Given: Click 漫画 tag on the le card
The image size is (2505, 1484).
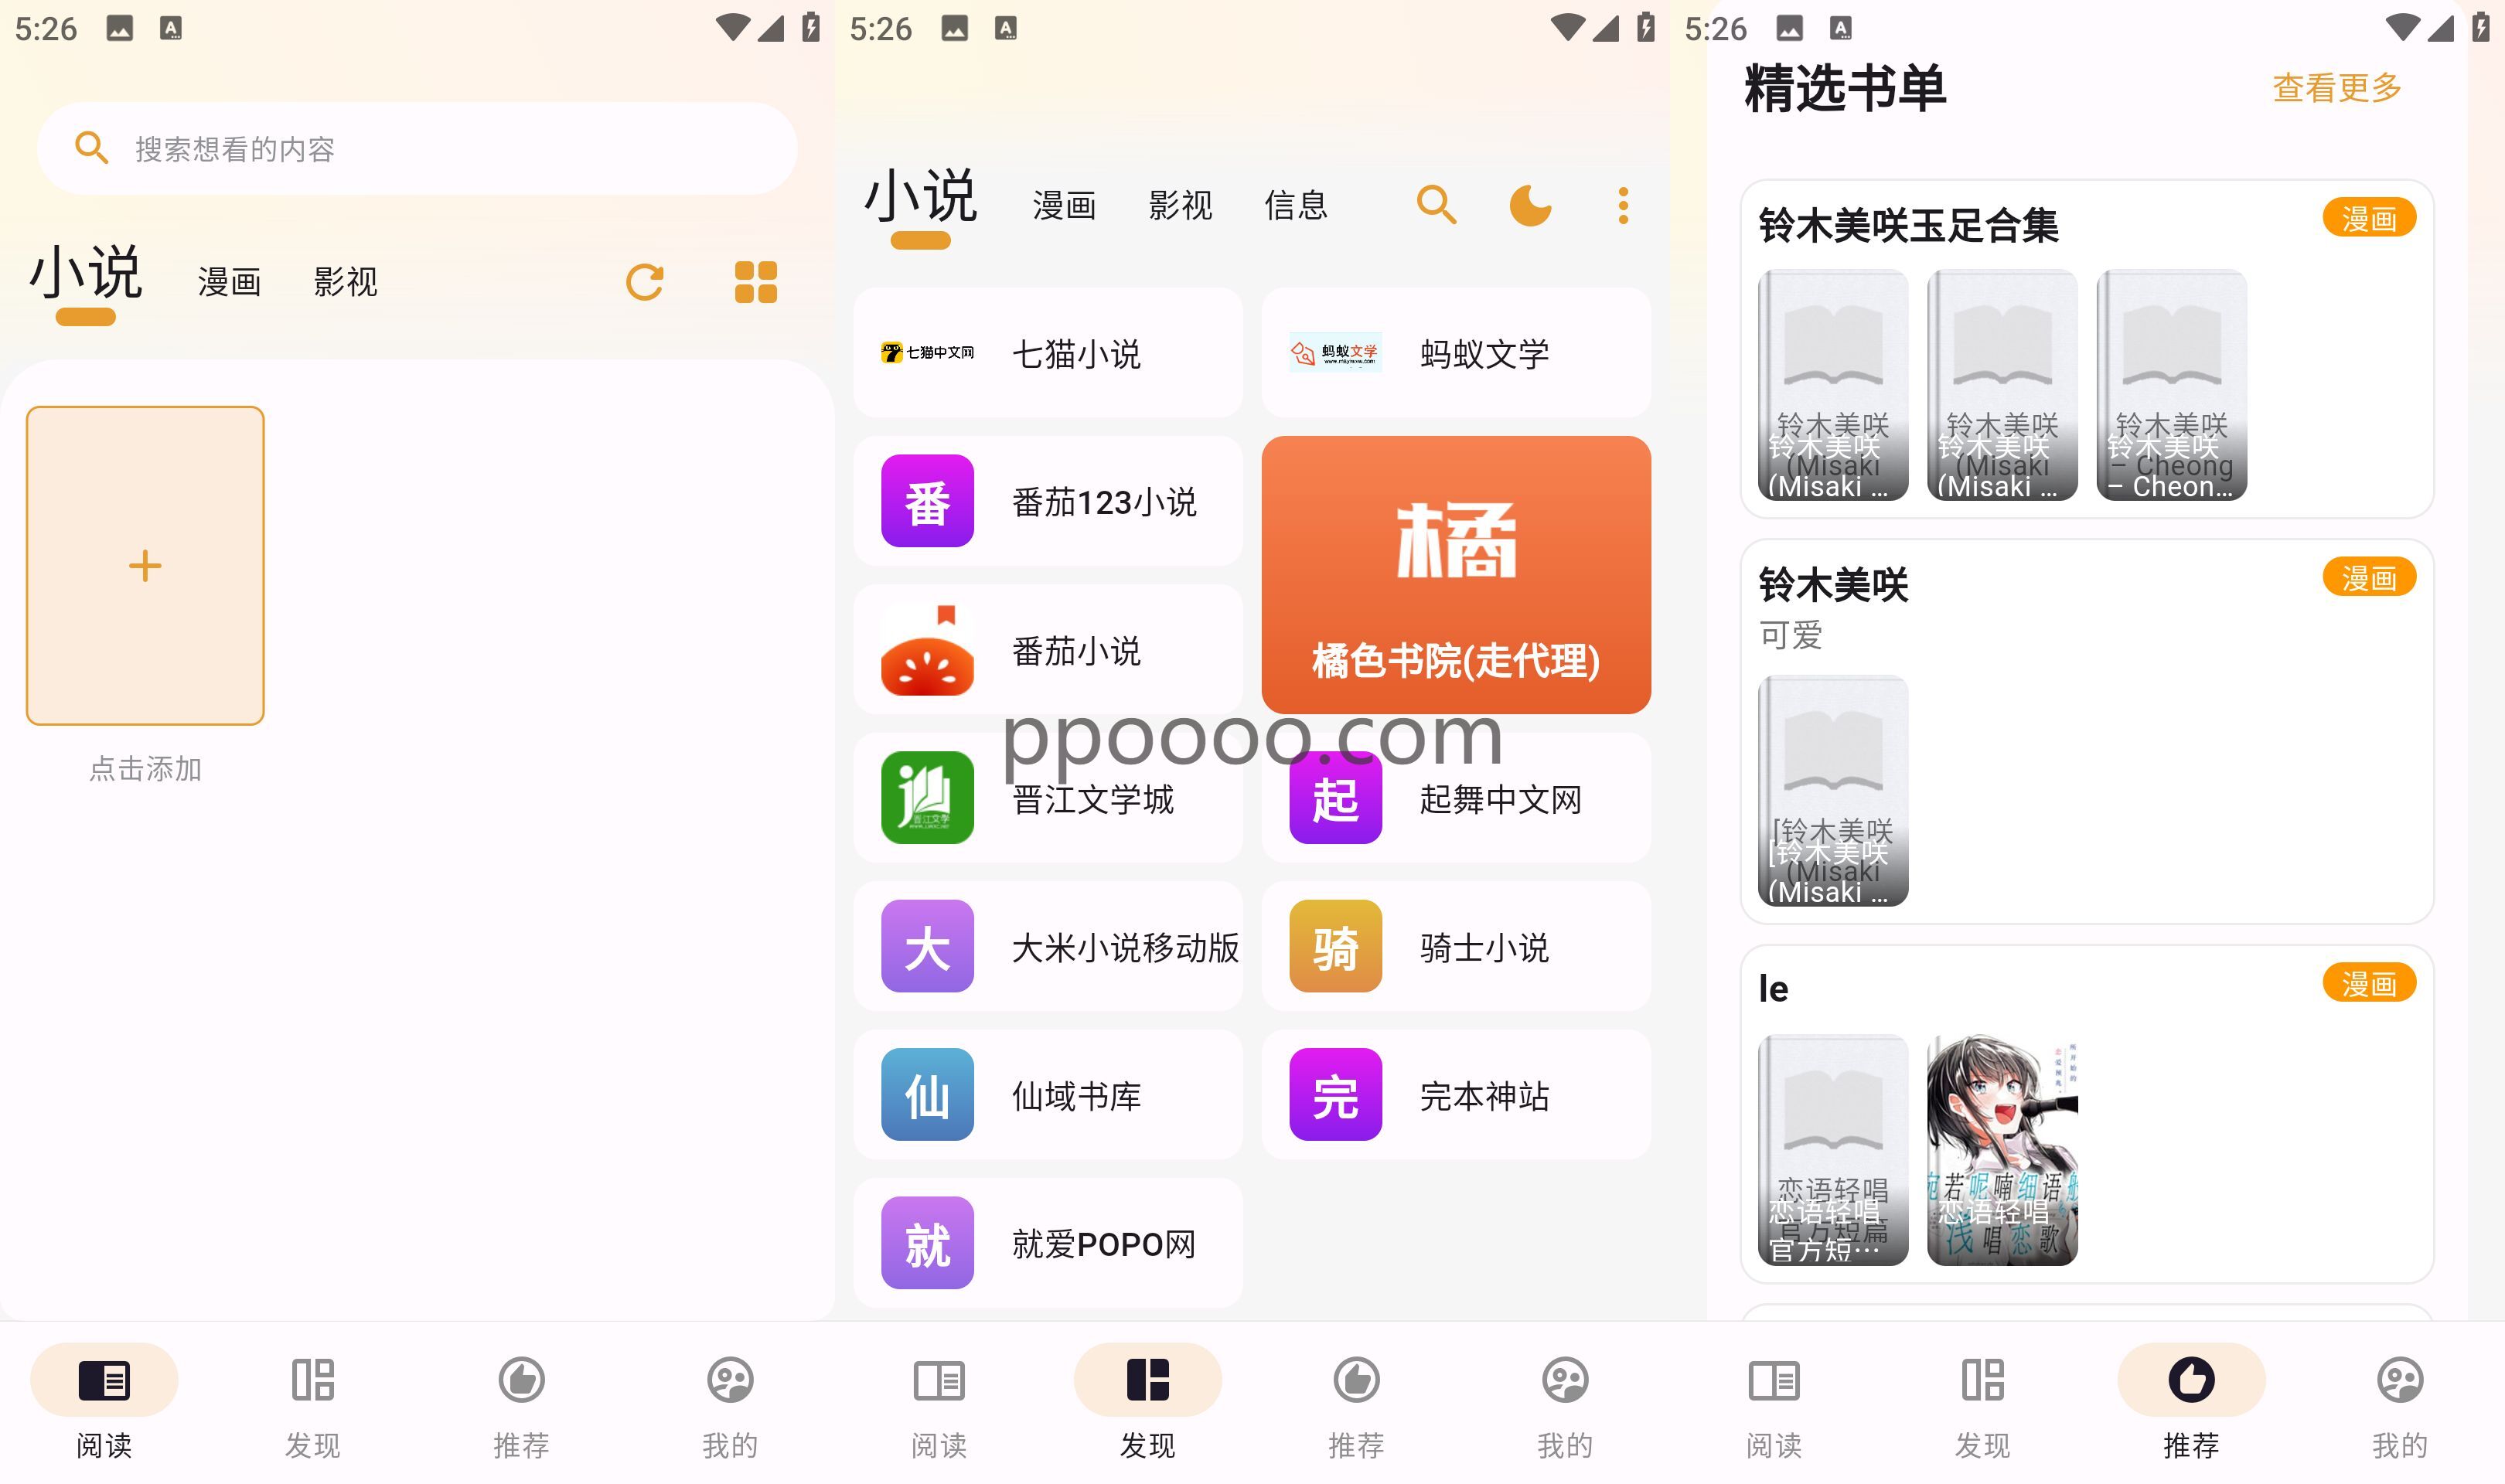Looking at the screenshot, I should (x=2369, y=984).
